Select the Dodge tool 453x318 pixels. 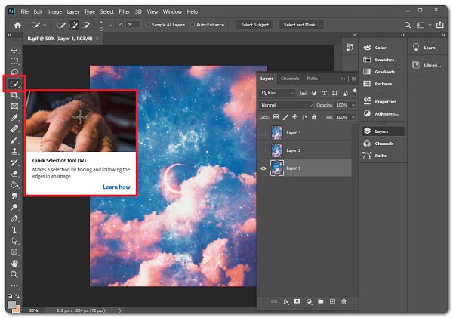coord(14,207)
